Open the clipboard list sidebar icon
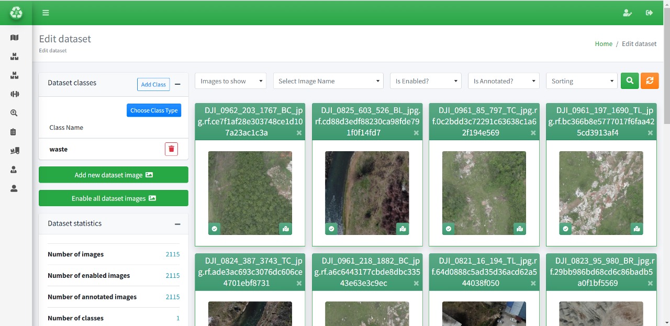 (x=14, y=132)
